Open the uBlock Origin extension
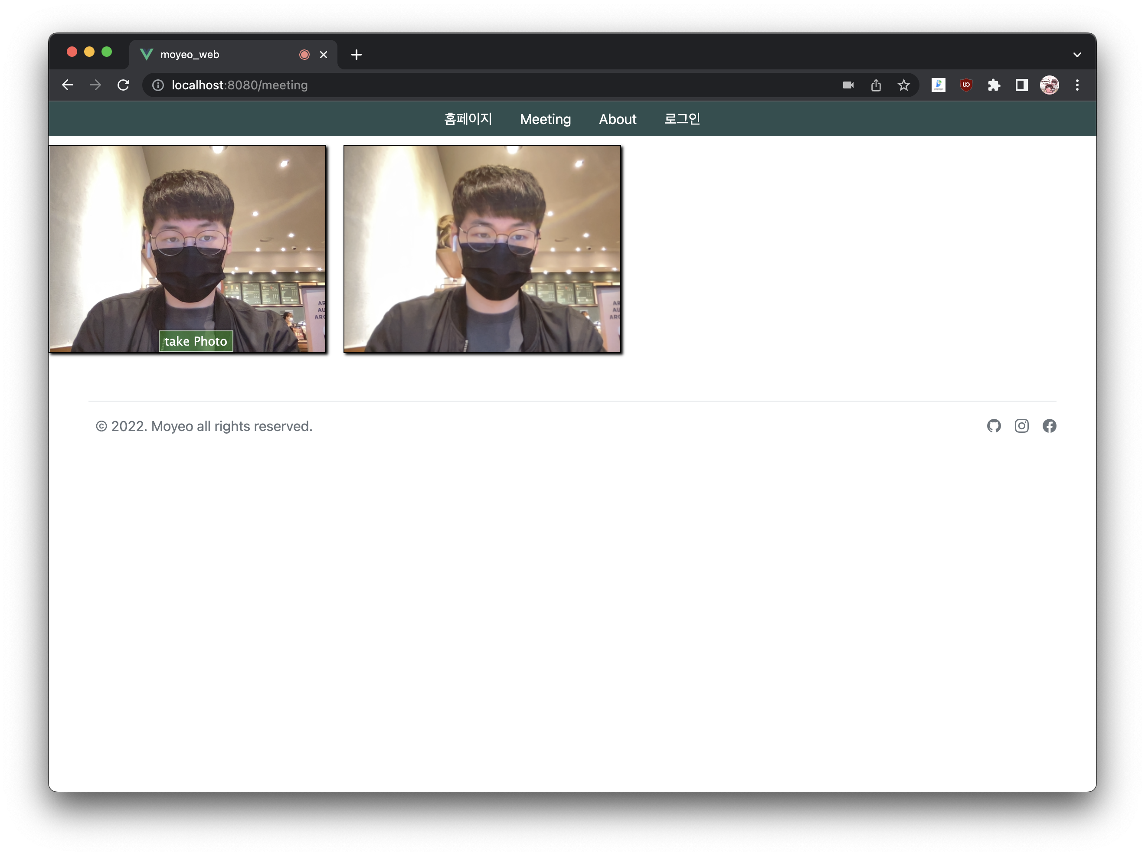 pos(966,85)
